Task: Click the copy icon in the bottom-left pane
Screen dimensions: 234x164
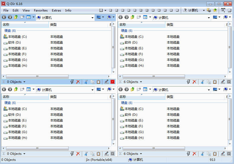Action: (93, 154)
